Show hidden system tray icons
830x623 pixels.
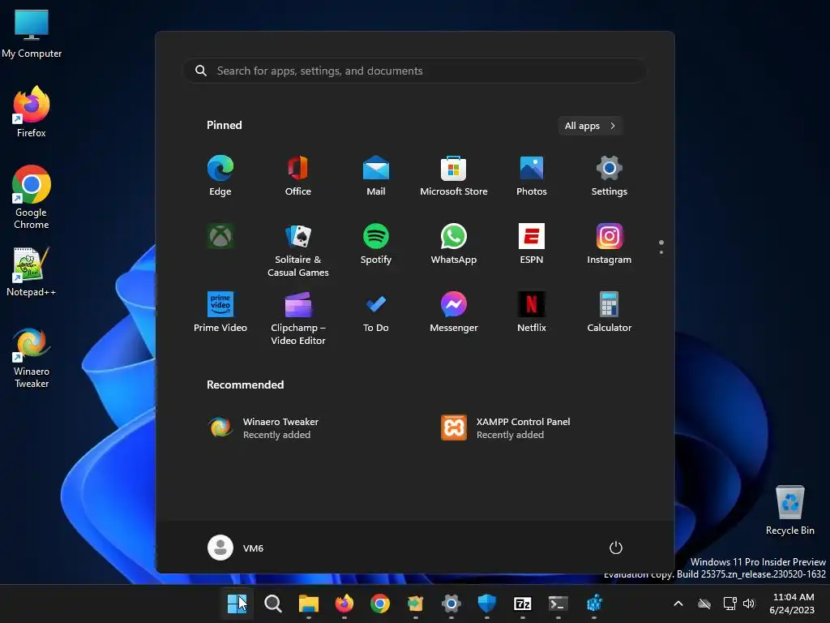pos(678,604)
